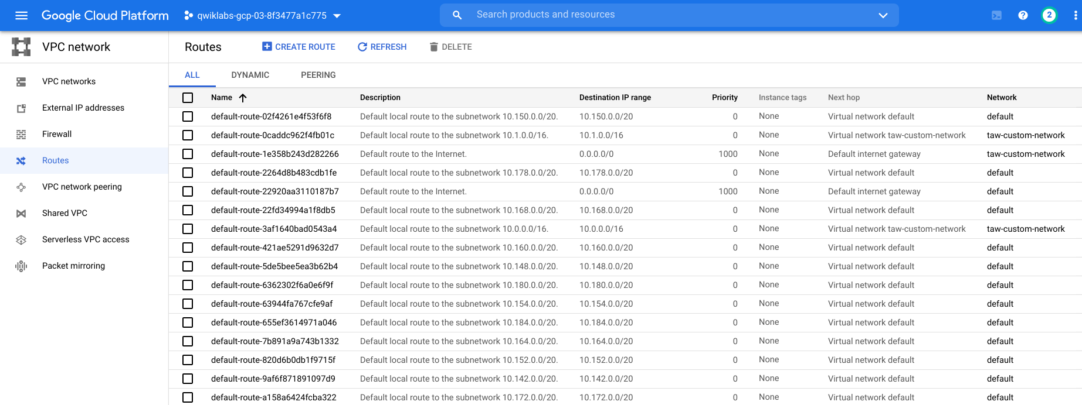
Task: Open the Firewall section
Action: pos(57,134)
